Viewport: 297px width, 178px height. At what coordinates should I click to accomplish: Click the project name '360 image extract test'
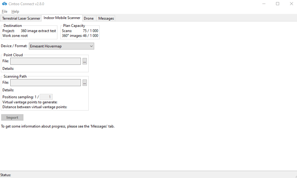pos(38,31)
